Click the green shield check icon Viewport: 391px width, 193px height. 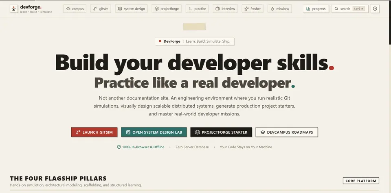(119, 147)
